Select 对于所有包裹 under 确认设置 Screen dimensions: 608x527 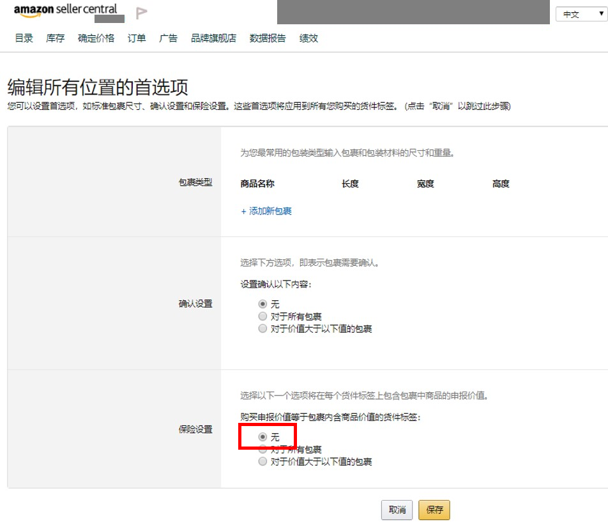coord(262,316)
